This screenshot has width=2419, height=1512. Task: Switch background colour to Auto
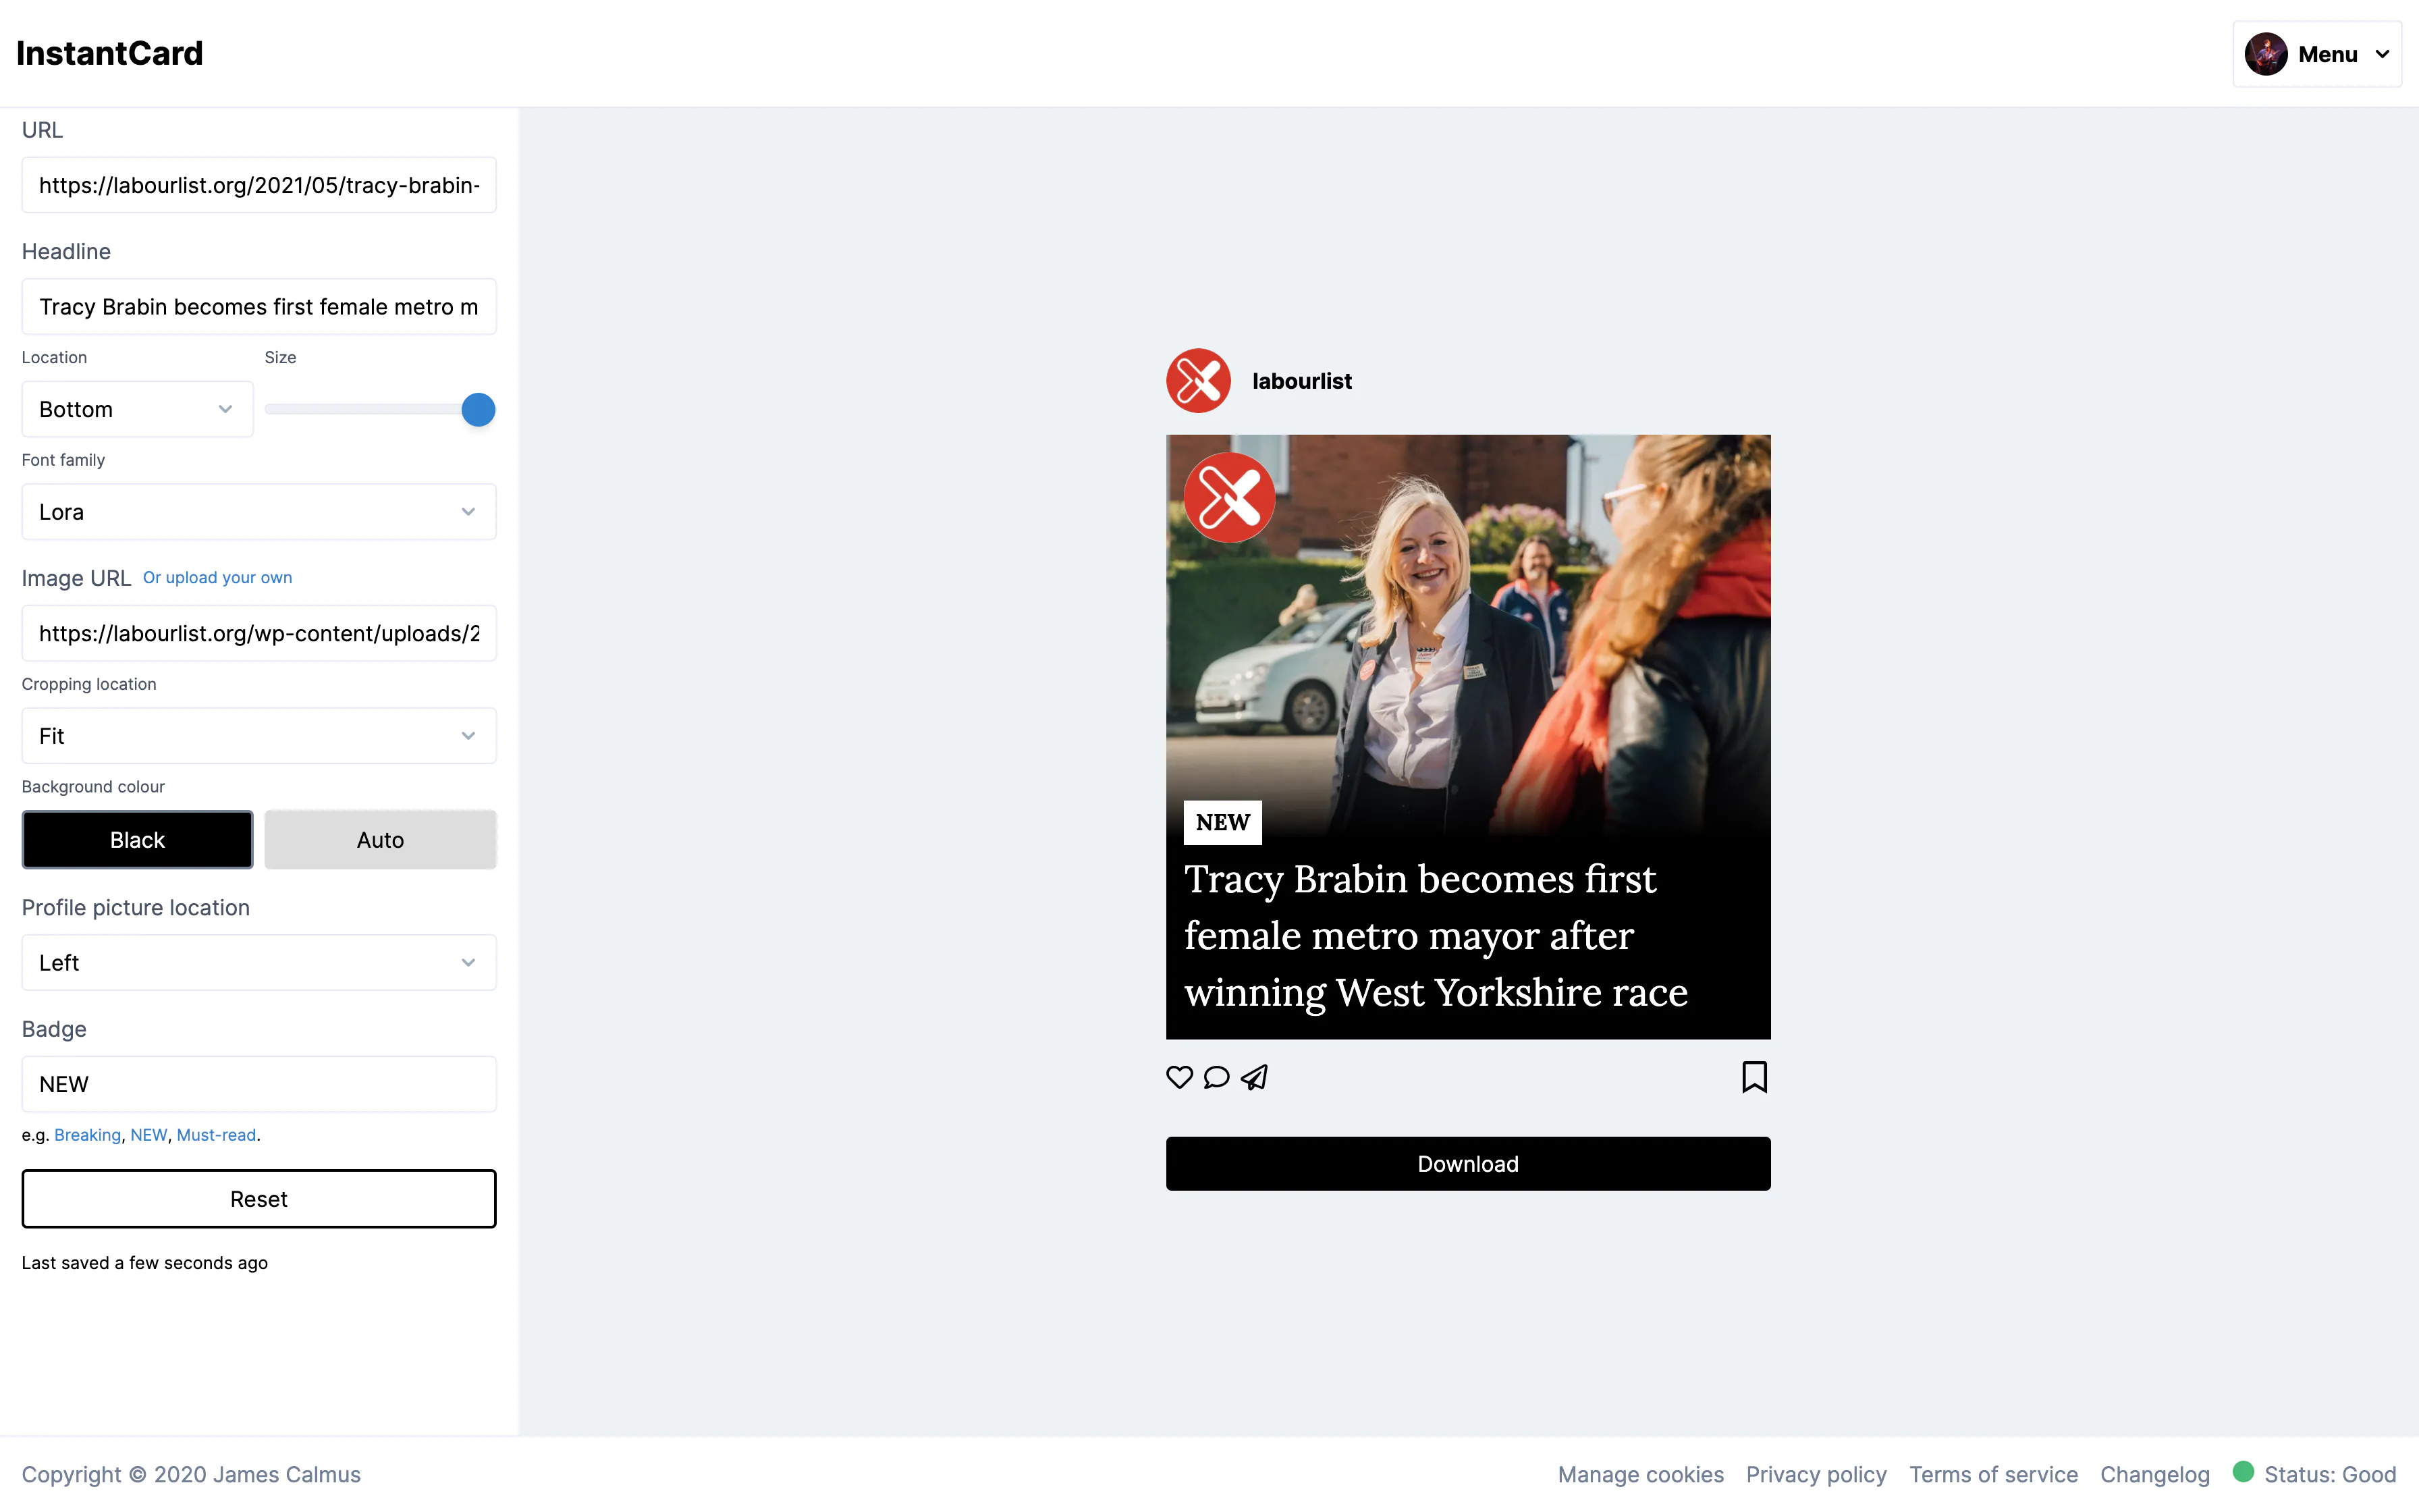coord(380,840)
